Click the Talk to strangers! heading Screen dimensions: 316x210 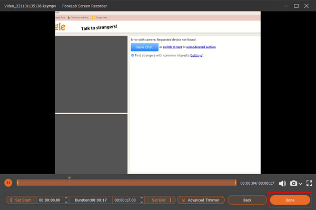[99, 27]
